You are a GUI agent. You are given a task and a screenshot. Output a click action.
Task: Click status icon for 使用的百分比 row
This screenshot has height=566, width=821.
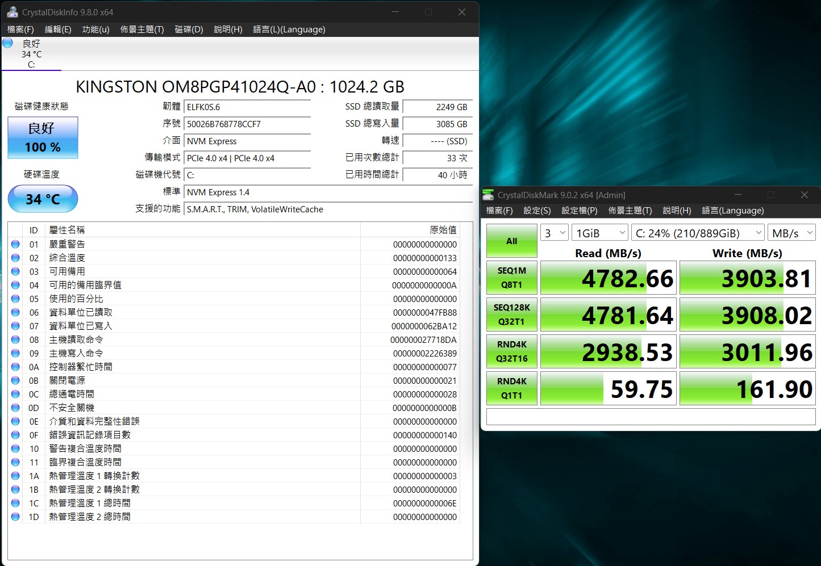click(15, 299)
